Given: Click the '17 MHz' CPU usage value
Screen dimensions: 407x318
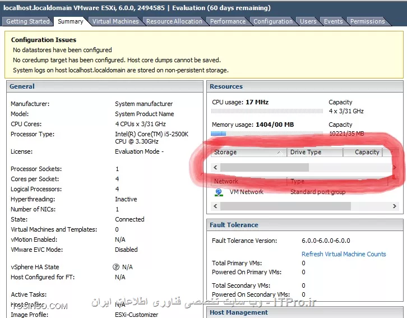Looking at the screenshot, I should (257, 102).
